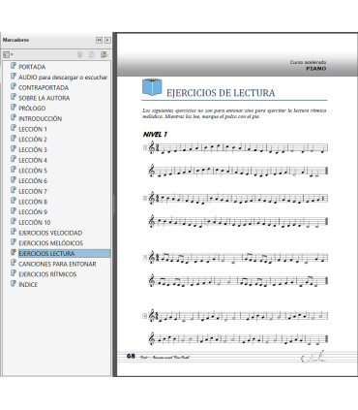358x410 pixels.
Task: Click the bookmark icon beside EJERCICIOS RÍTMICOS
Action: [14, 273]
